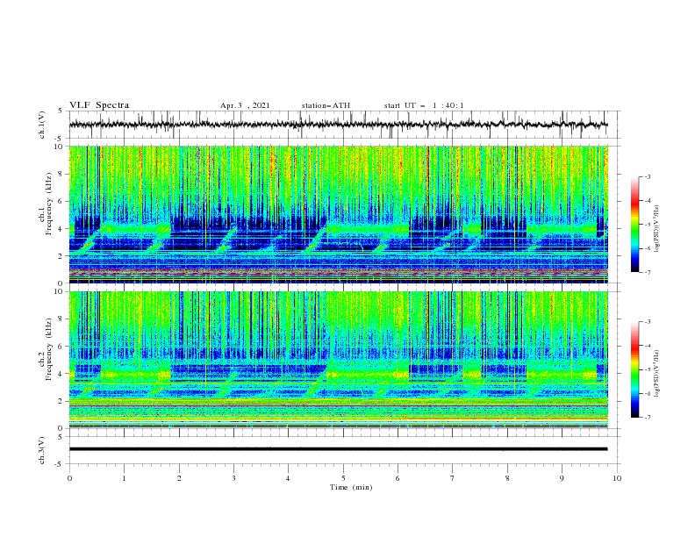Click the "-7" tick on ch.2 colorbar
The height and width of the screenshot is (537, 695).
pos(648,418)
